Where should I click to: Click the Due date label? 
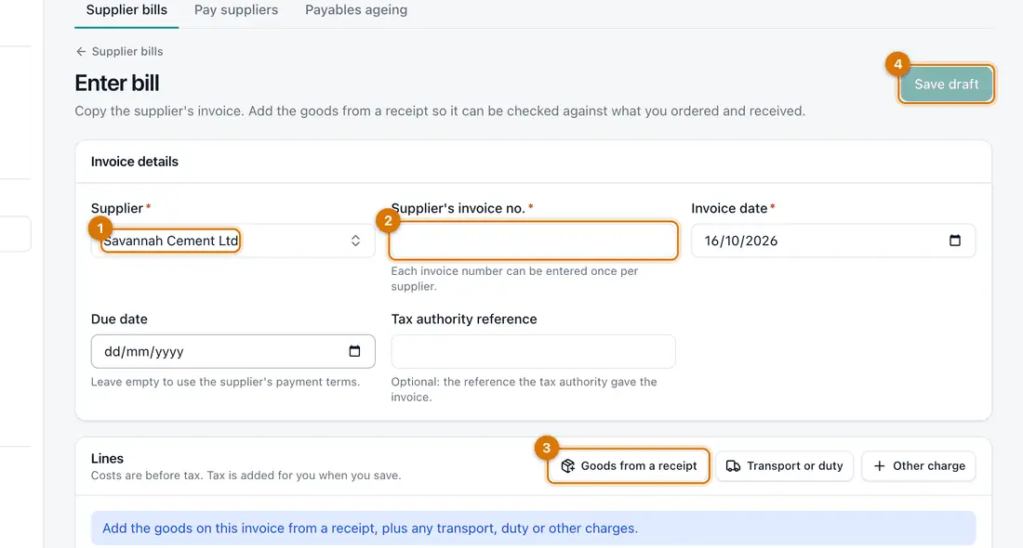[119, 320]
